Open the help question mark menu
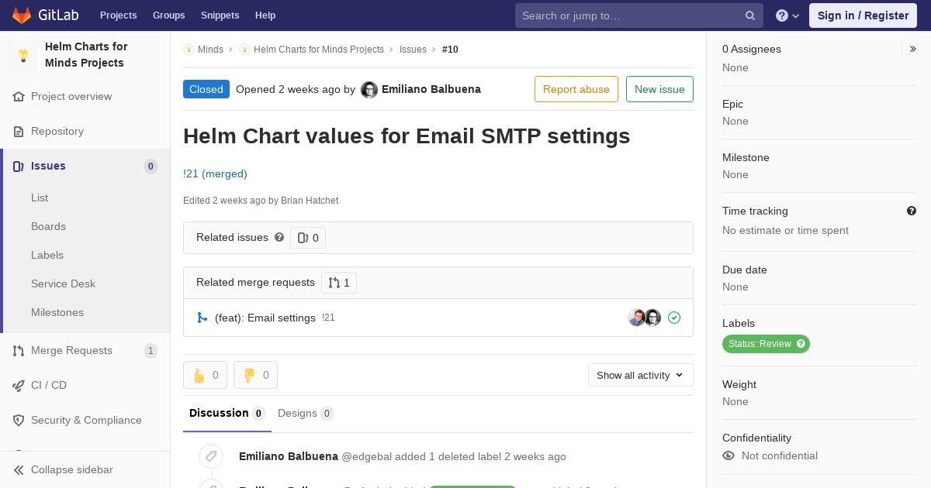 click(x=787, y=15)
